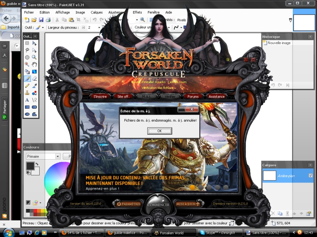Select the Rectangle shape tool
The height and width of the screenshot is (237, 317).
point(27,107)
